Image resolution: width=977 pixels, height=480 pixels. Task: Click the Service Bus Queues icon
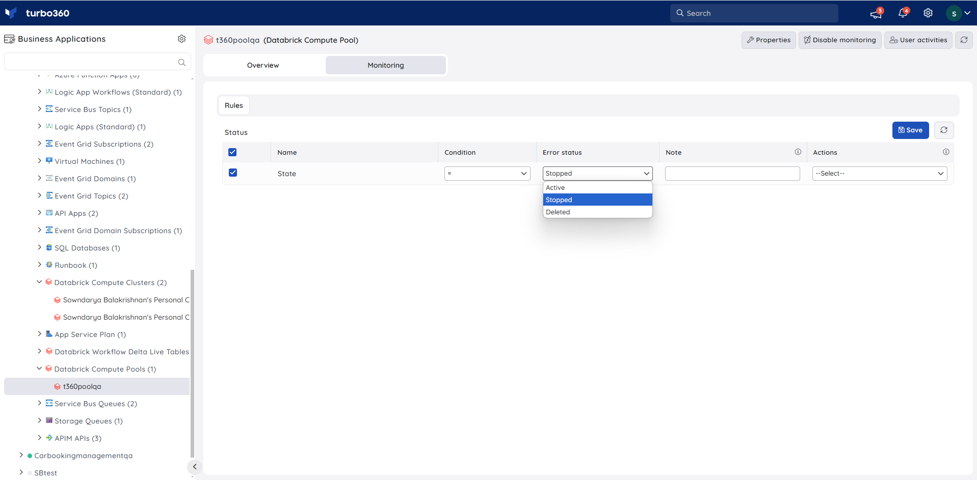49,403
